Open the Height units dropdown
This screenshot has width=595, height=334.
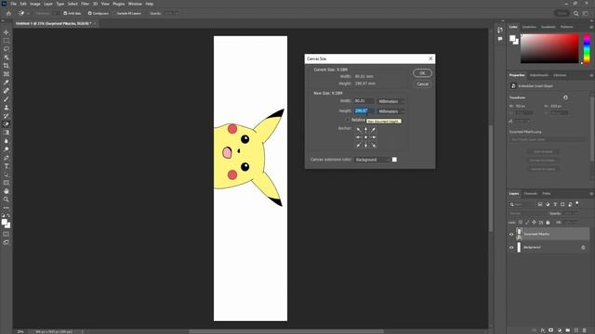[390, 111]
